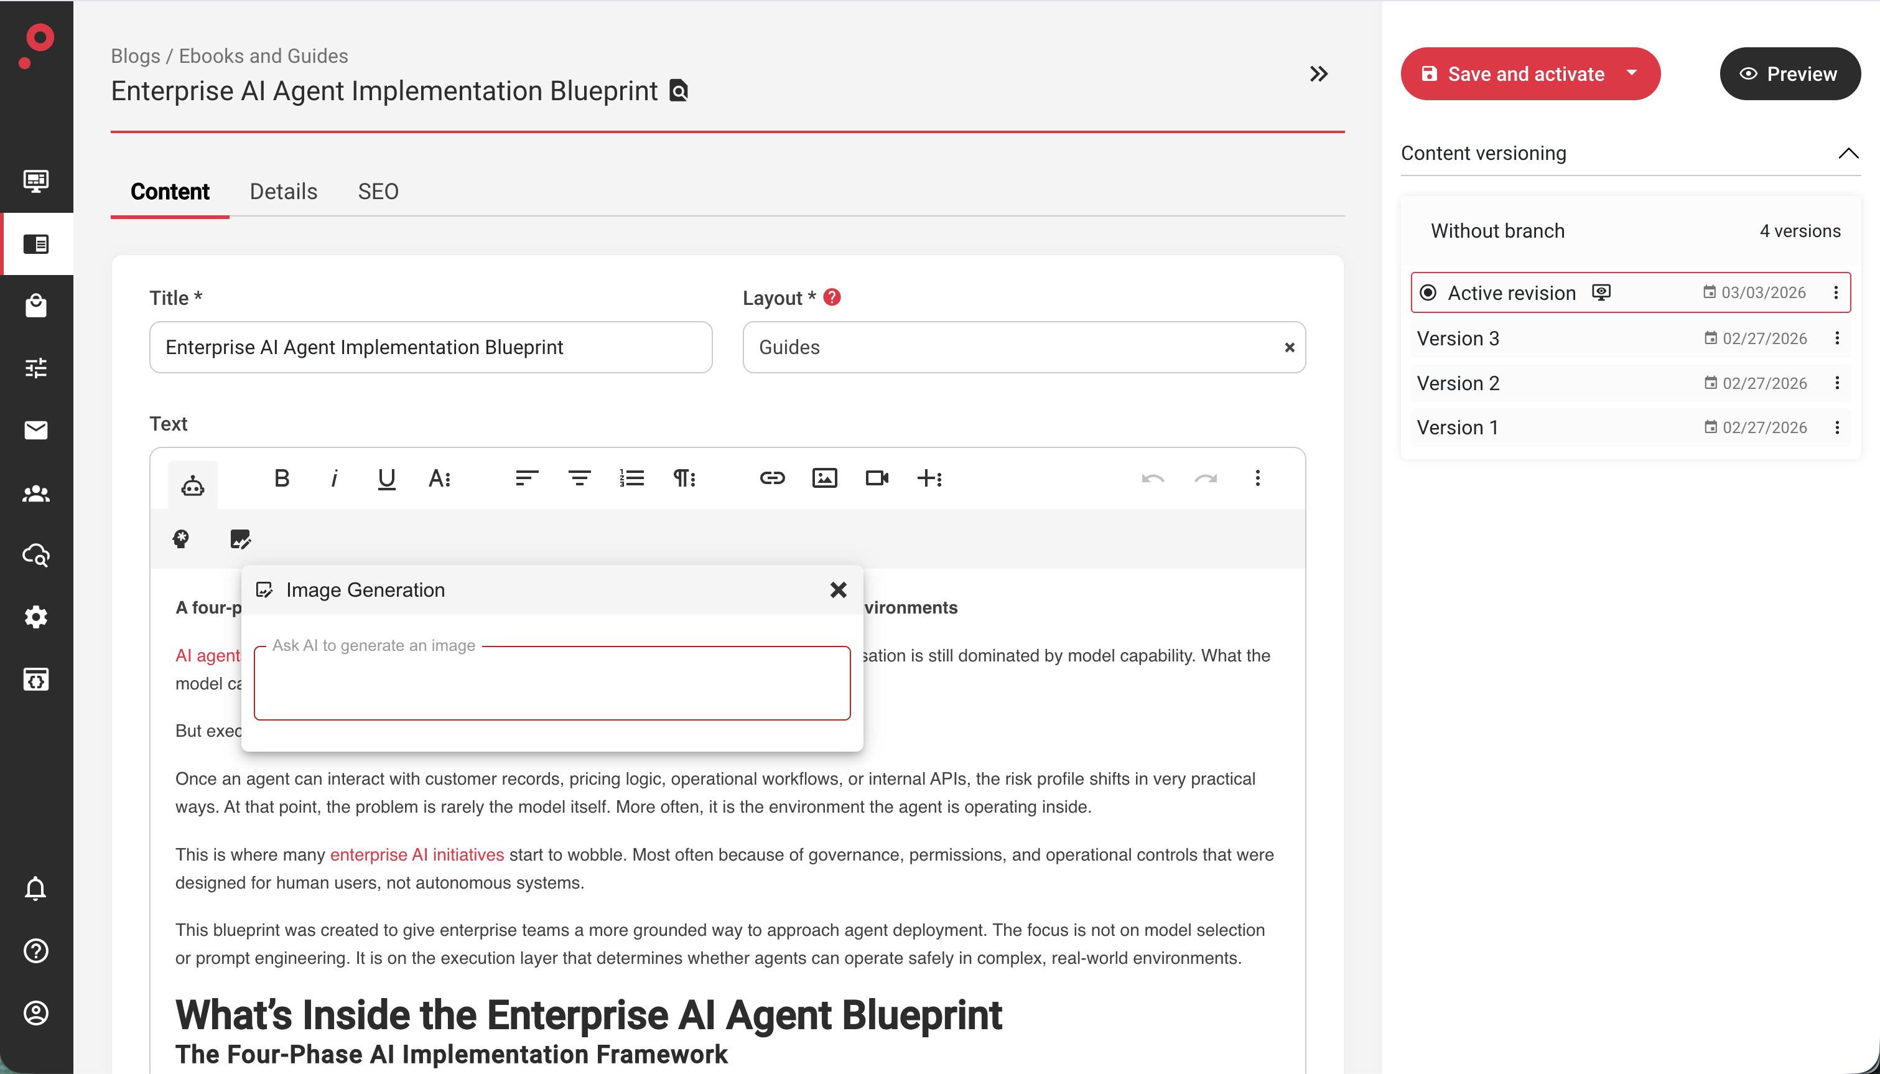Select the Active revision radio button
The height and width of the screenshot is (1074, 1880).
[x=1428, y=293]
